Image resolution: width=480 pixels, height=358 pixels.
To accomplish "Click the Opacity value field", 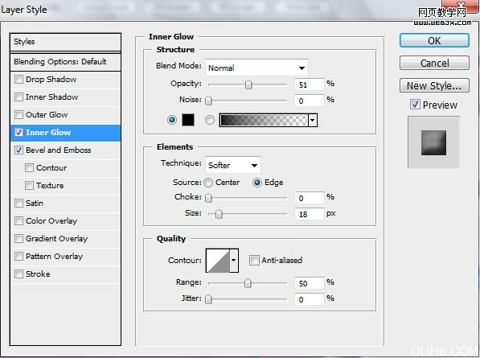I will click(x=310, y=84).
